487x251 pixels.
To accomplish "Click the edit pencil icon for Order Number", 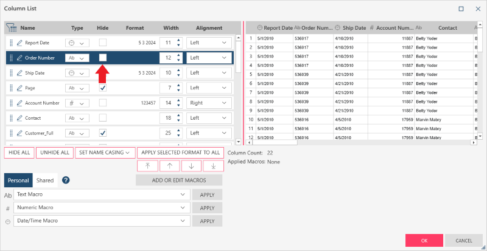I will (19, 58).
